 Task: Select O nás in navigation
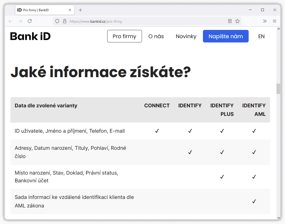click(156, 36)
